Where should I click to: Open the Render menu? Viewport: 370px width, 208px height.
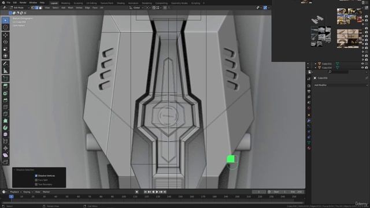(23, 2)
